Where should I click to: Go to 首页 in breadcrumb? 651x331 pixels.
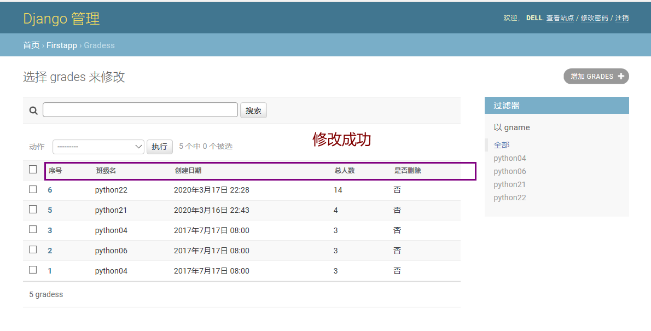click(31, 45)
